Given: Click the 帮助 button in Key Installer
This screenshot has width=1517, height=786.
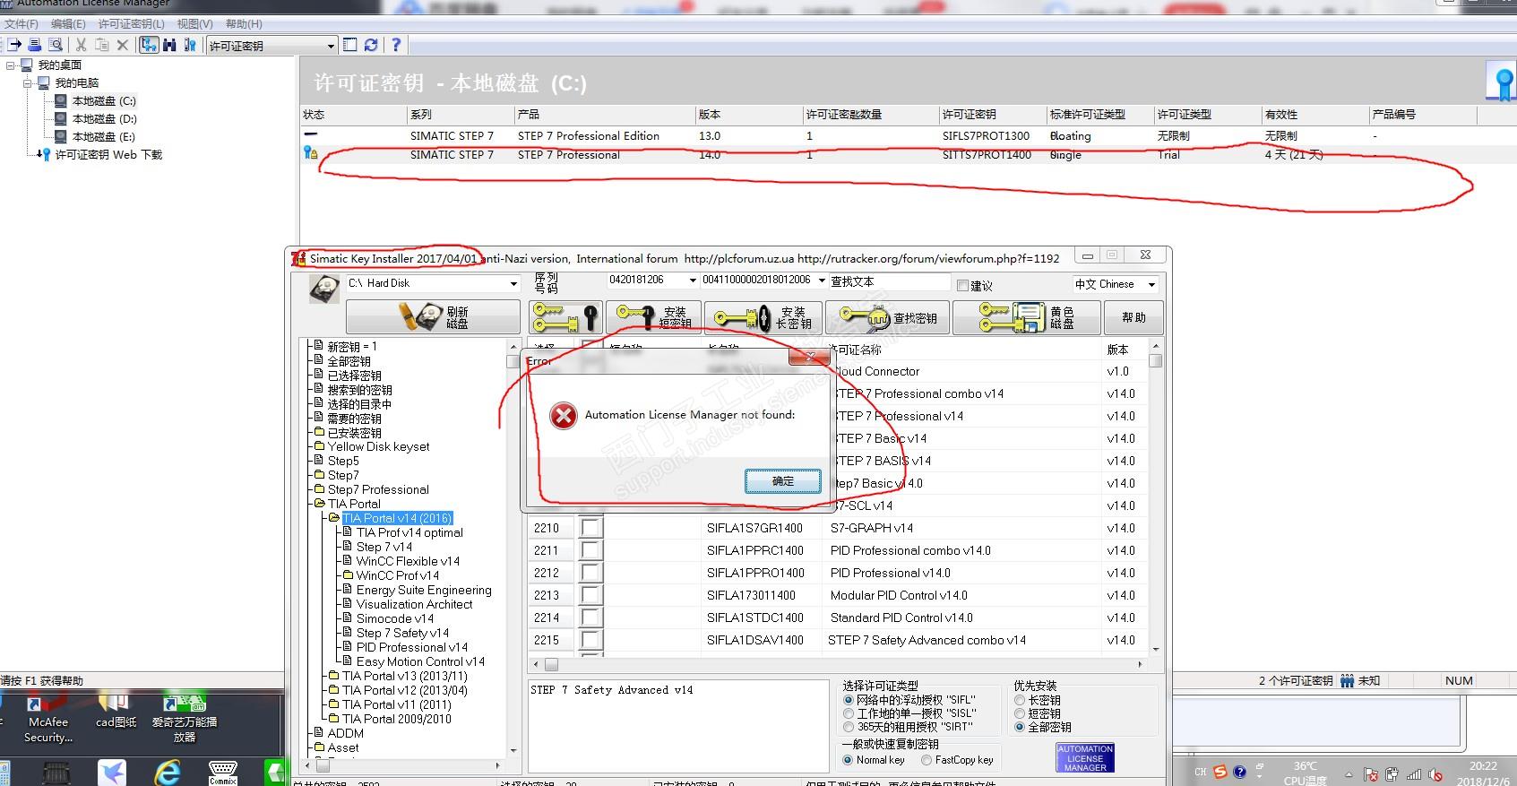Looking at the screenshot, I should (1133, 317).
